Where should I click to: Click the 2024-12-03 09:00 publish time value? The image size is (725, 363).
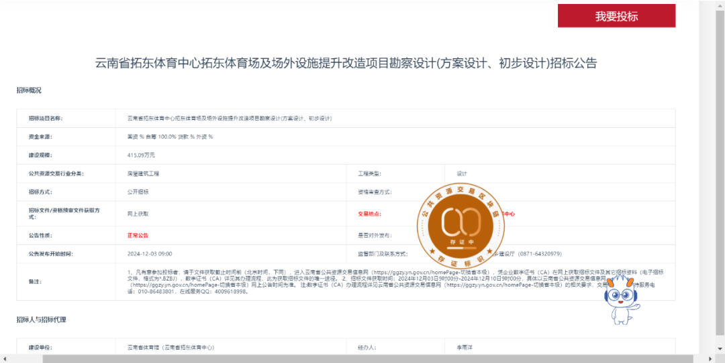pyautogui.click(x=150, y=254)
